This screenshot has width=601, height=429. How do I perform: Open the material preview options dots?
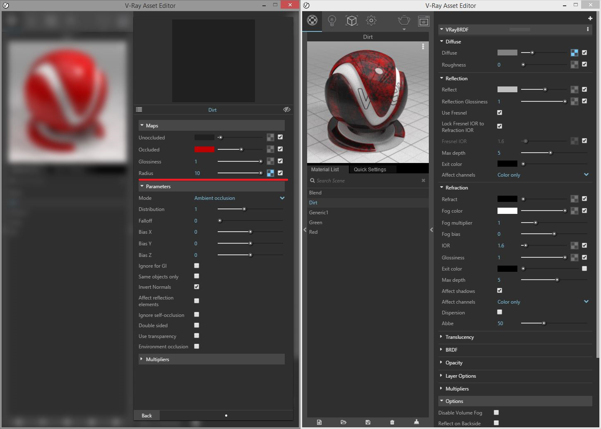tap(423, 46)
